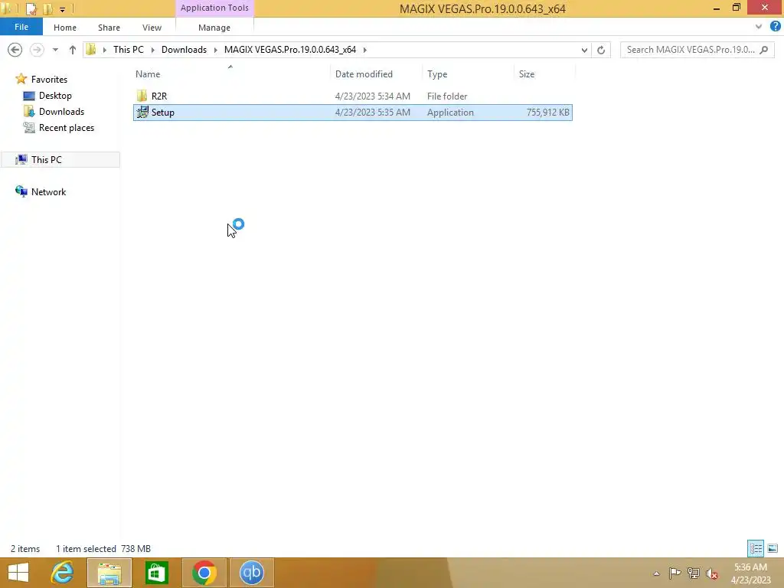Open Recent places in the navigation pane
Image resolution: width=784 pixels, height=588 pixels.
tap(67, 128)
